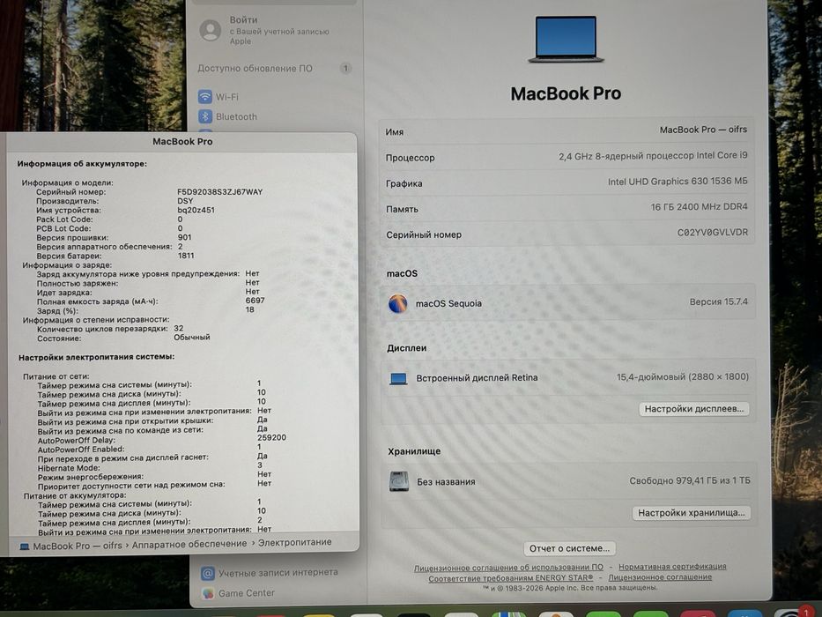Open Настройки хранилища button
822x617 pixels.
[691, 513]
